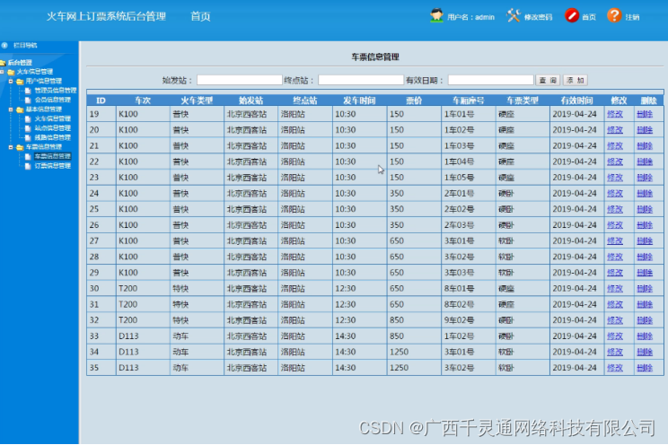
Task: Click the 用户信息管理 folder icon
Action: coord(20,82)
